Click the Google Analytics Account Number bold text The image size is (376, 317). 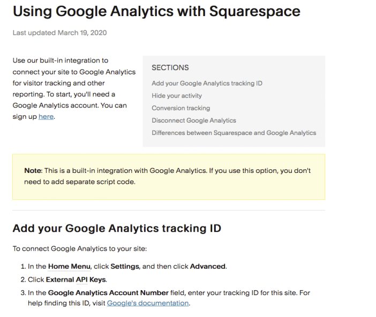tap(108, 293)
